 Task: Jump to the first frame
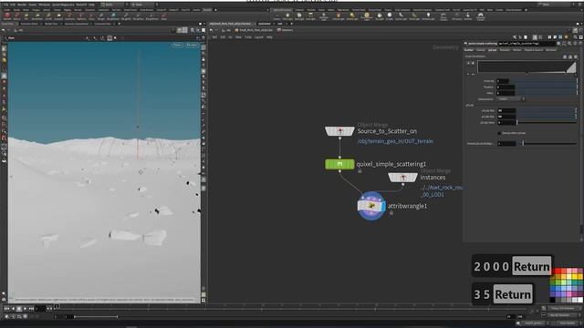6,309
